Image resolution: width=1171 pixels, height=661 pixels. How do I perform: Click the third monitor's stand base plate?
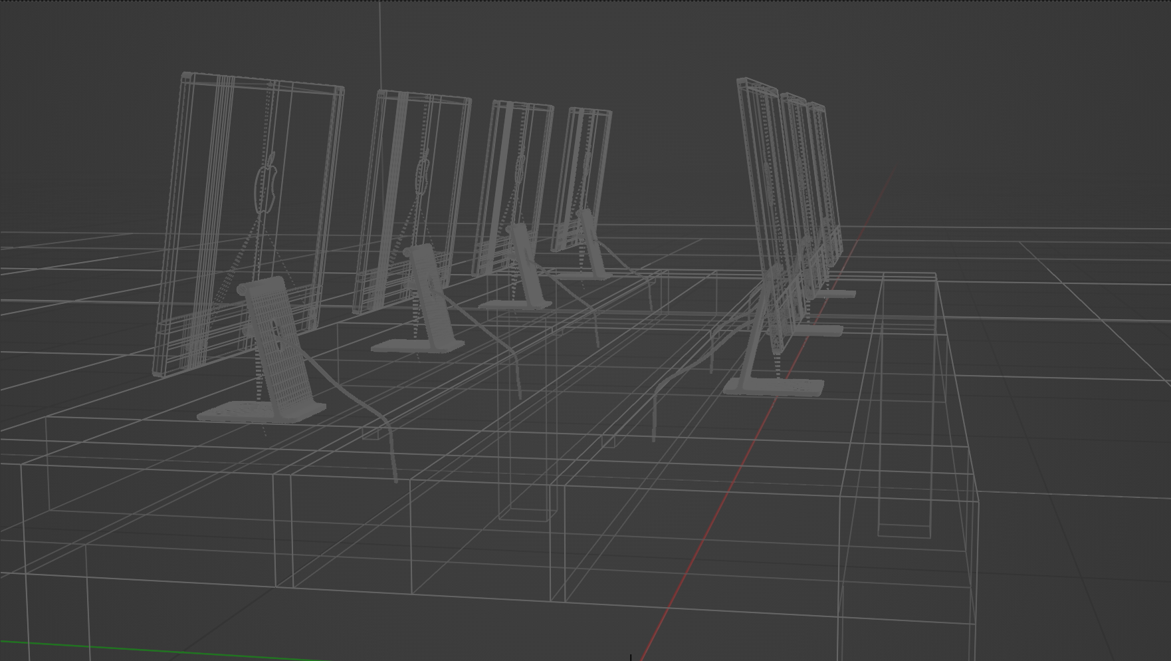tap(514, 305)
